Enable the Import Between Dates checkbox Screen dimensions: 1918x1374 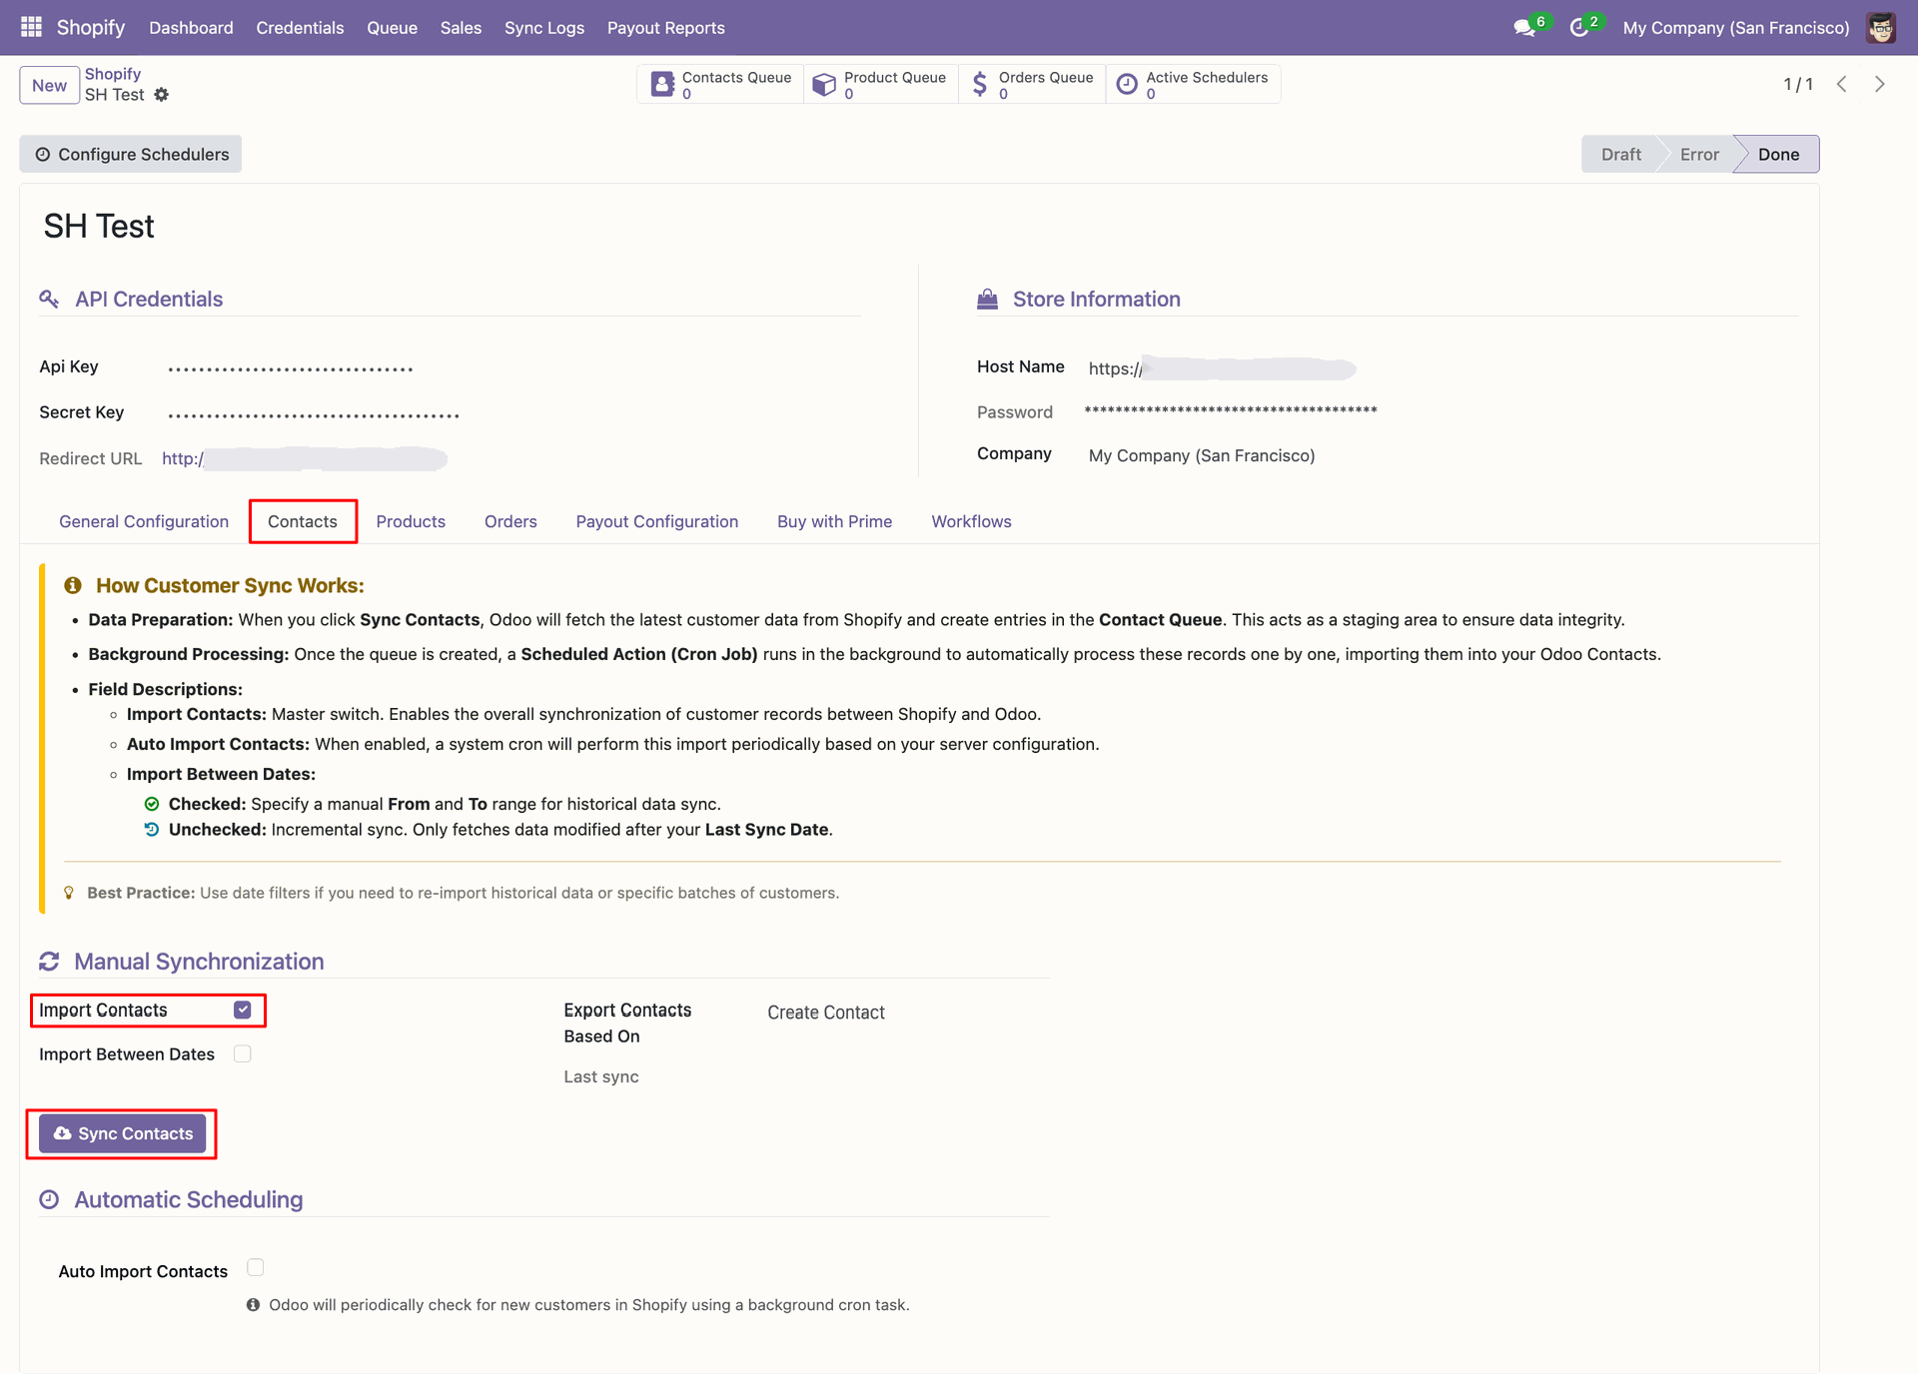[x=243, y=1053]
